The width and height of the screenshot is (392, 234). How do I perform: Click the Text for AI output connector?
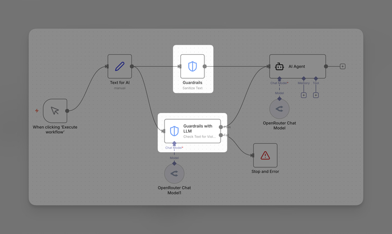click(132, 66)
